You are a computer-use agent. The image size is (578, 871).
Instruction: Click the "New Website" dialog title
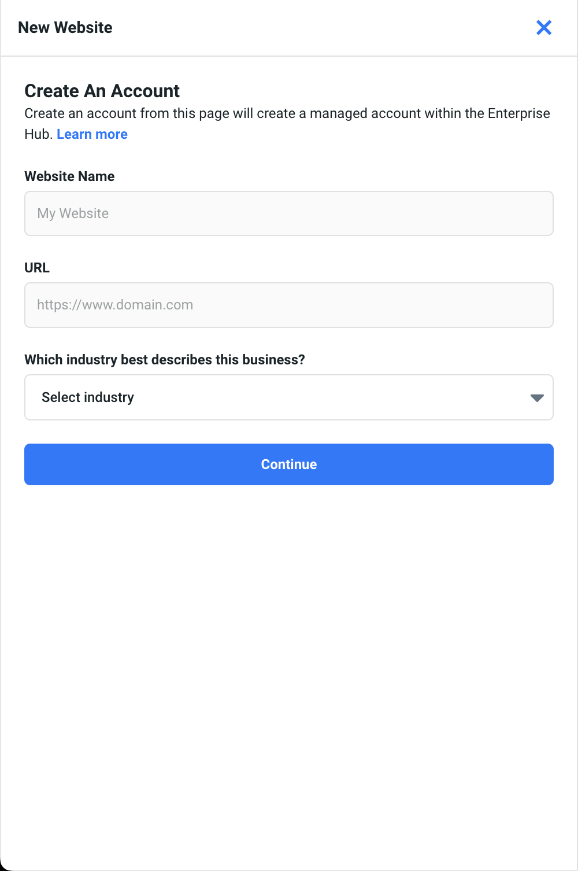[x=65, y=27]
